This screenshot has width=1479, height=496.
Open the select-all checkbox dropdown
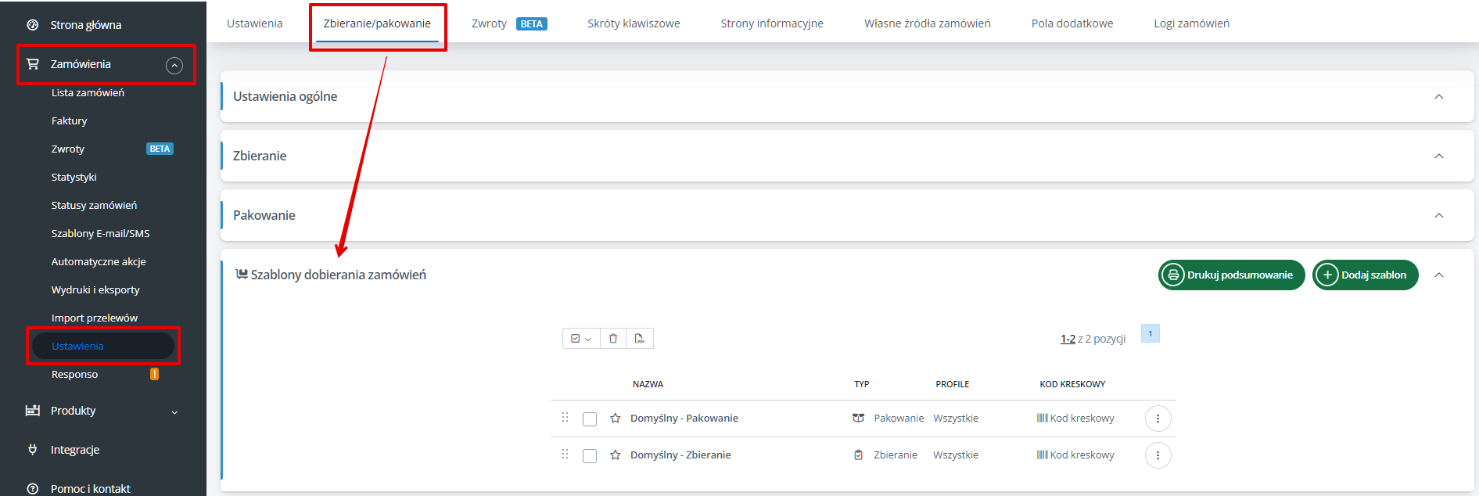(581, 339)
